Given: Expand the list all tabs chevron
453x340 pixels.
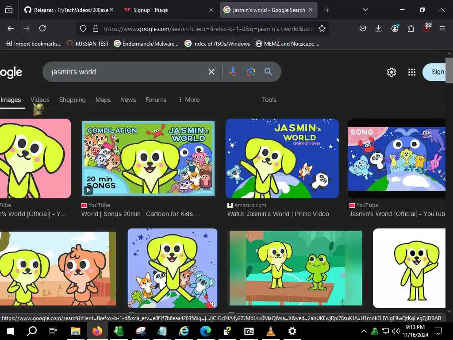Looking at the screenshot, I should pos(365,10).
